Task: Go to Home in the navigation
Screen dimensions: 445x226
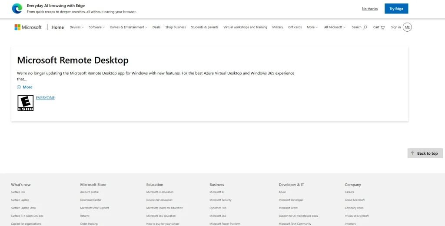Action: (58, 27)
